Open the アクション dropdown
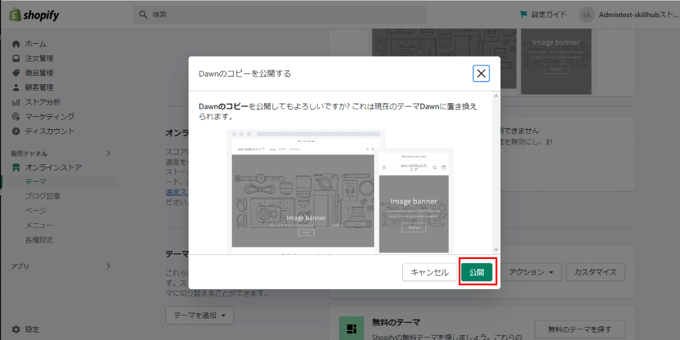680x340 pixels. pos(531,272)
